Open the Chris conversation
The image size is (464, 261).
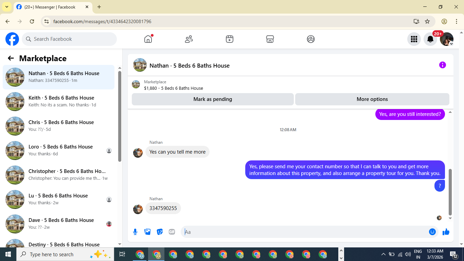click(58, 126)
